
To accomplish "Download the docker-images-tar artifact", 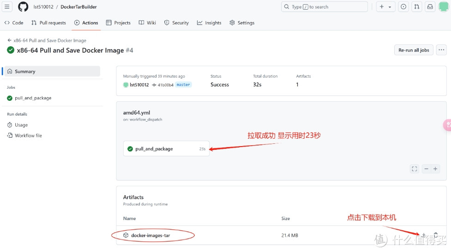I will click(424, 235).
